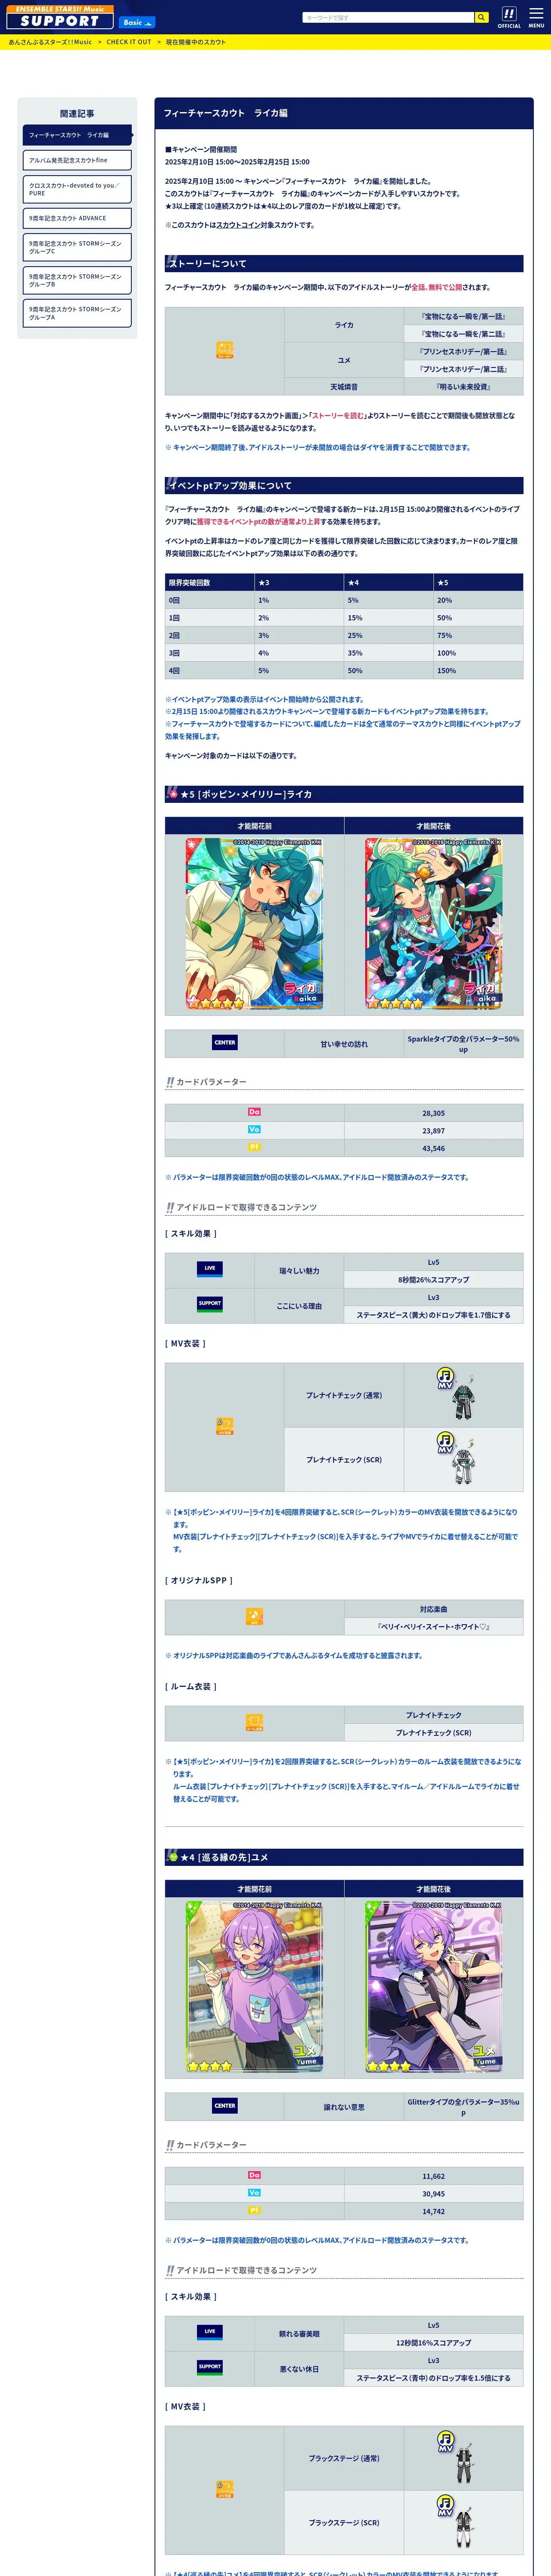Image resolution: width=551 pixels, height=2576 pixels.
Task: Open 9周年記念スカウト STORMシーズン グループA
Action: (x=77, y=313)
